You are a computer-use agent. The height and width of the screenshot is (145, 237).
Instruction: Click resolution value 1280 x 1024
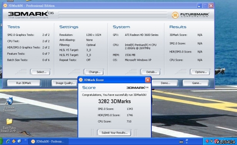click(94, 35)
